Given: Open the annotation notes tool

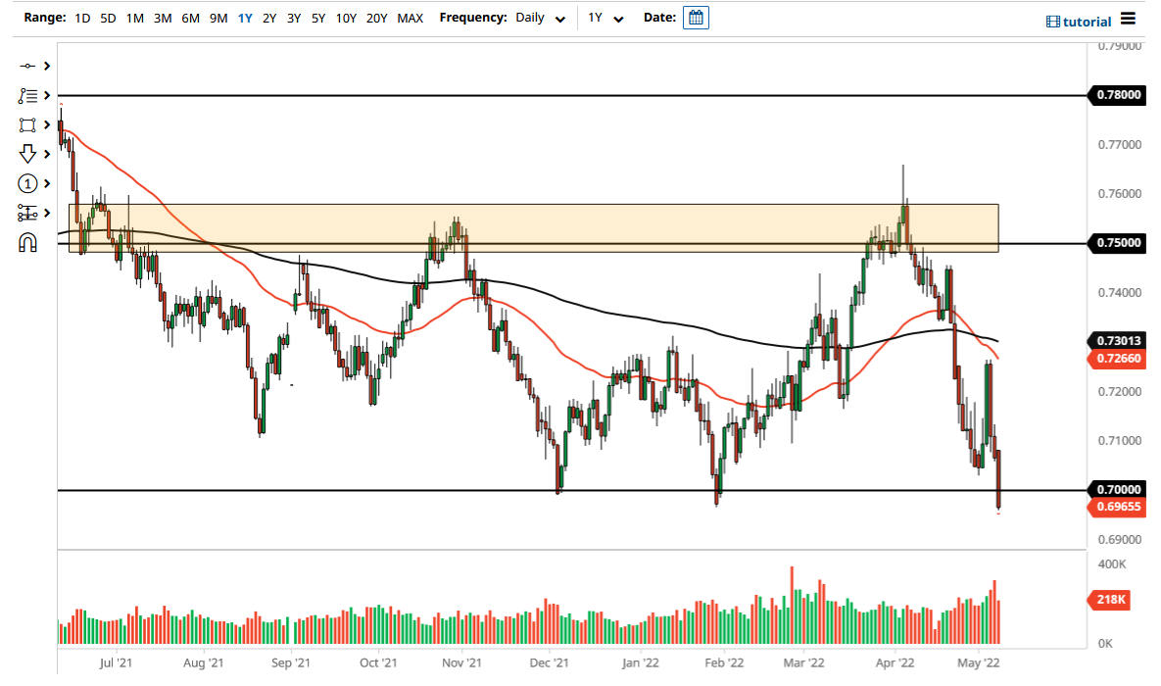Looking at the screenshot, I should (27, 95).
